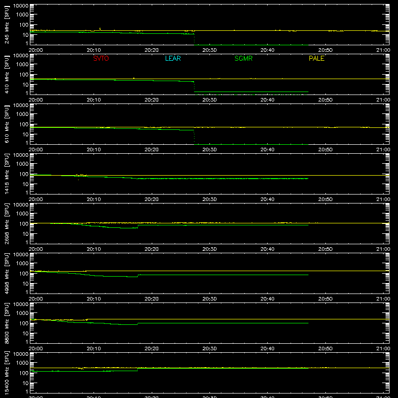The width and height of the screenshot is (398, 398).
Task: Click 20:20 label under the 2695 MHz plot
Action: tap(152, 249)
